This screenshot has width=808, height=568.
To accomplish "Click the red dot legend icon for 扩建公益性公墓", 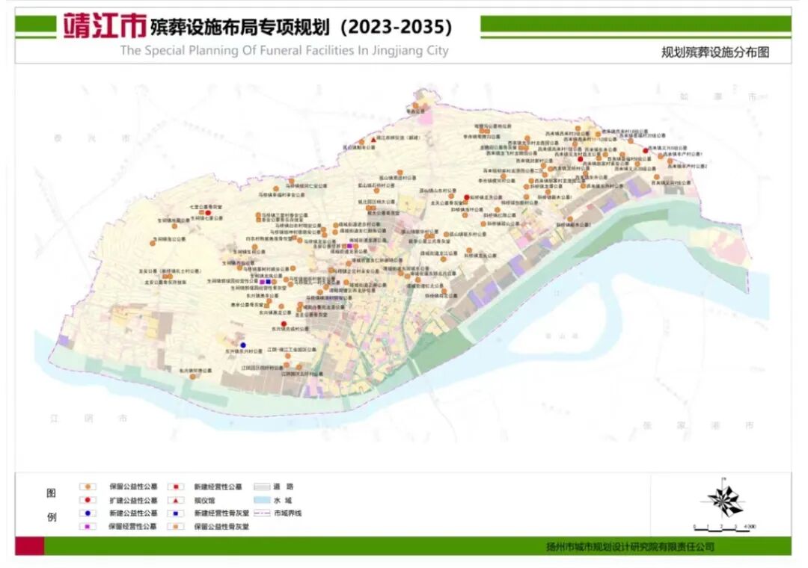I will (88, 500).
